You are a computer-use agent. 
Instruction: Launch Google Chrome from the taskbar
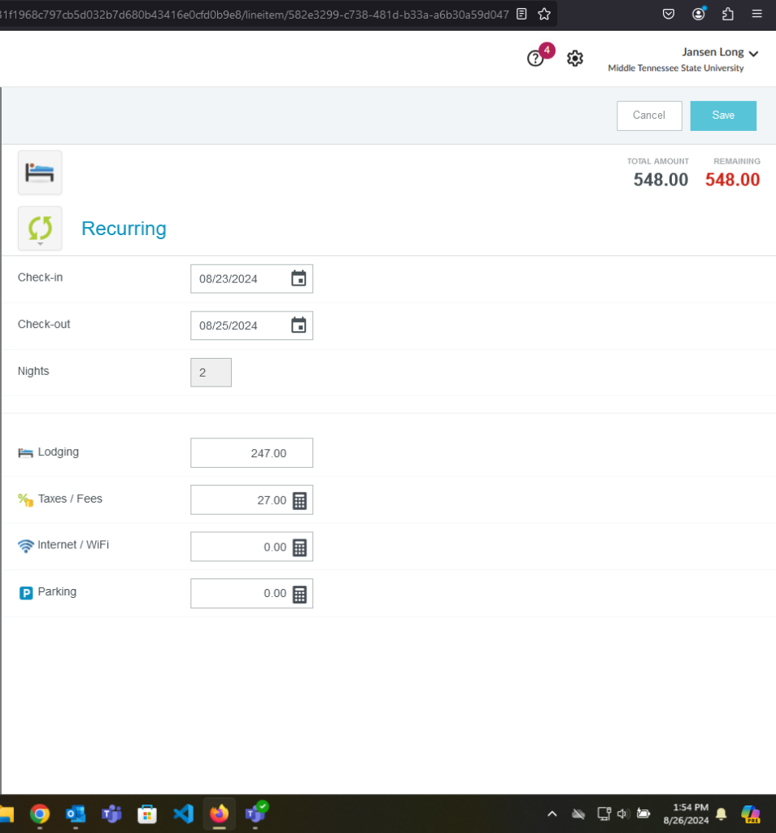click(40, 813)
